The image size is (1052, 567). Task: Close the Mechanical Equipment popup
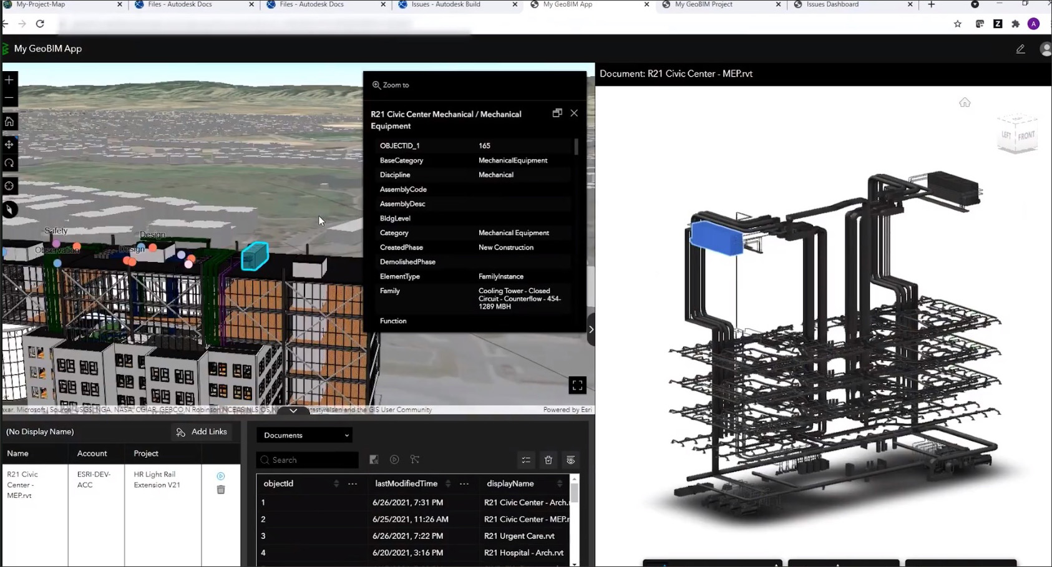574,113
